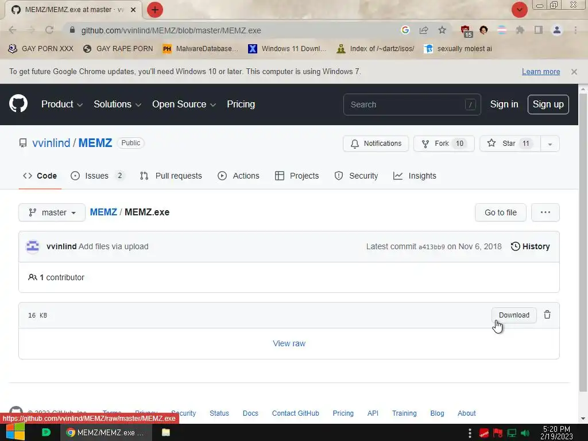Open File Explorer in taskbar

point(166,432)
